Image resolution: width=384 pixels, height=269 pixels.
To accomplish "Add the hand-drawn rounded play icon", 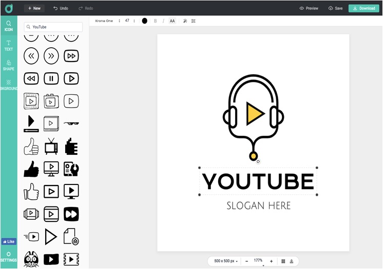I will pyautogui.click(x=71, y=101).
